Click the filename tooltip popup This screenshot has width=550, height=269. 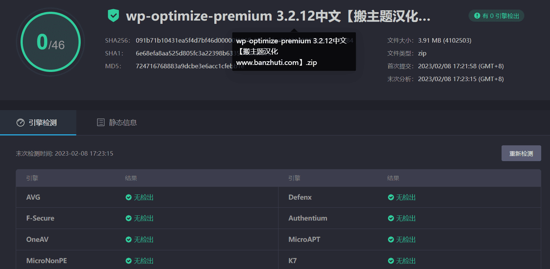click(x=294, y=51)
